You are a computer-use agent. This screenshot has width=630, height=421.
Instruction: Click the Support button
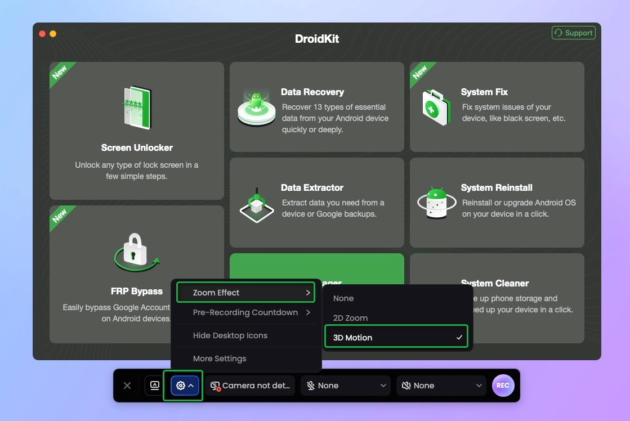pos(573,33)
